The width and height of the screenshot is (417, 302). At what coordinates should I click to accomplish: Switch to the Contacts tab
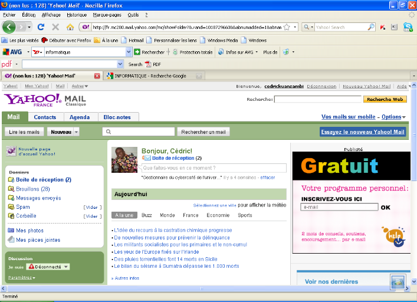point(45,117)
